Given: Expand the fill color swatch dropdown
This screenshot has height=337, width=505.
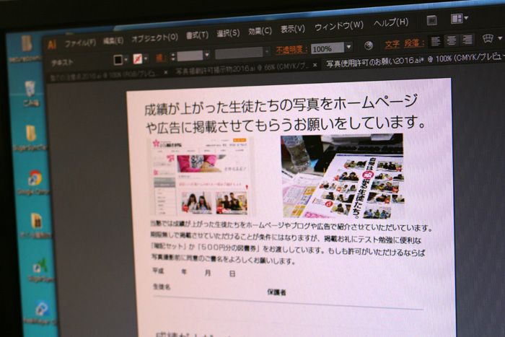Looking at the screenshot, I should (128, 60).
